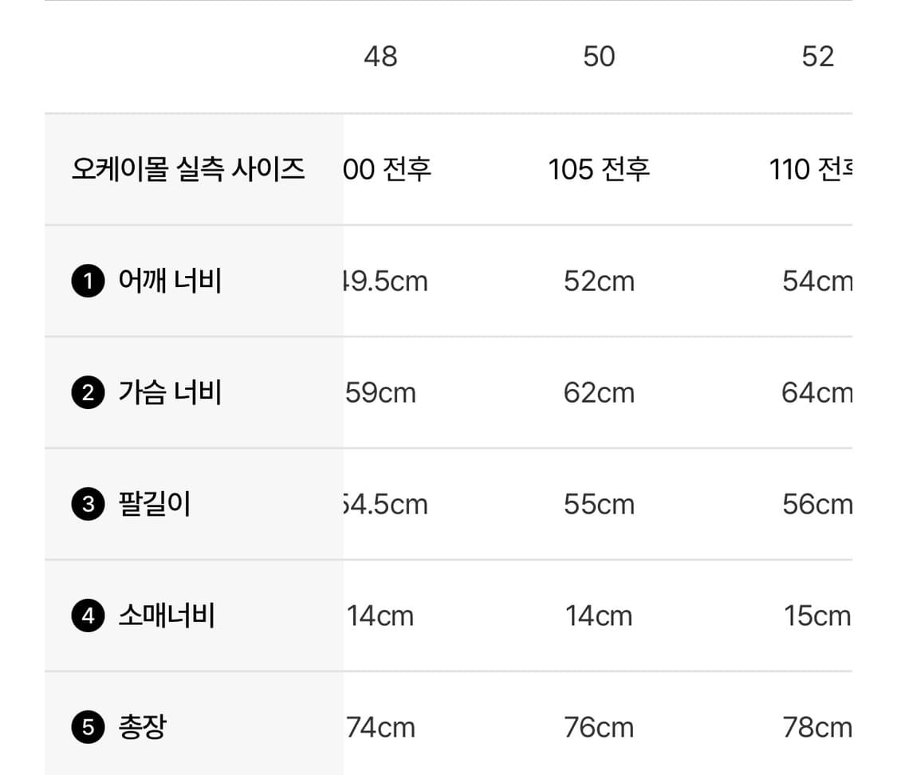Click the number 1 circle icon
Screen dimensions: 897x775
click(x=88, y=281)
